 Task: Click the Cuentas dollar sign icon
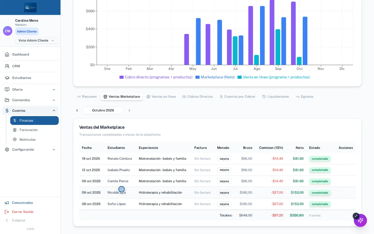[7, 111]
